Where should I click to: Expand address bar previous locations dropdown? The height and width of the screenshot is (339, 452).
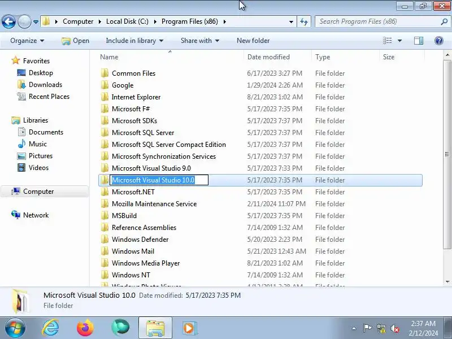coord(291,22)
